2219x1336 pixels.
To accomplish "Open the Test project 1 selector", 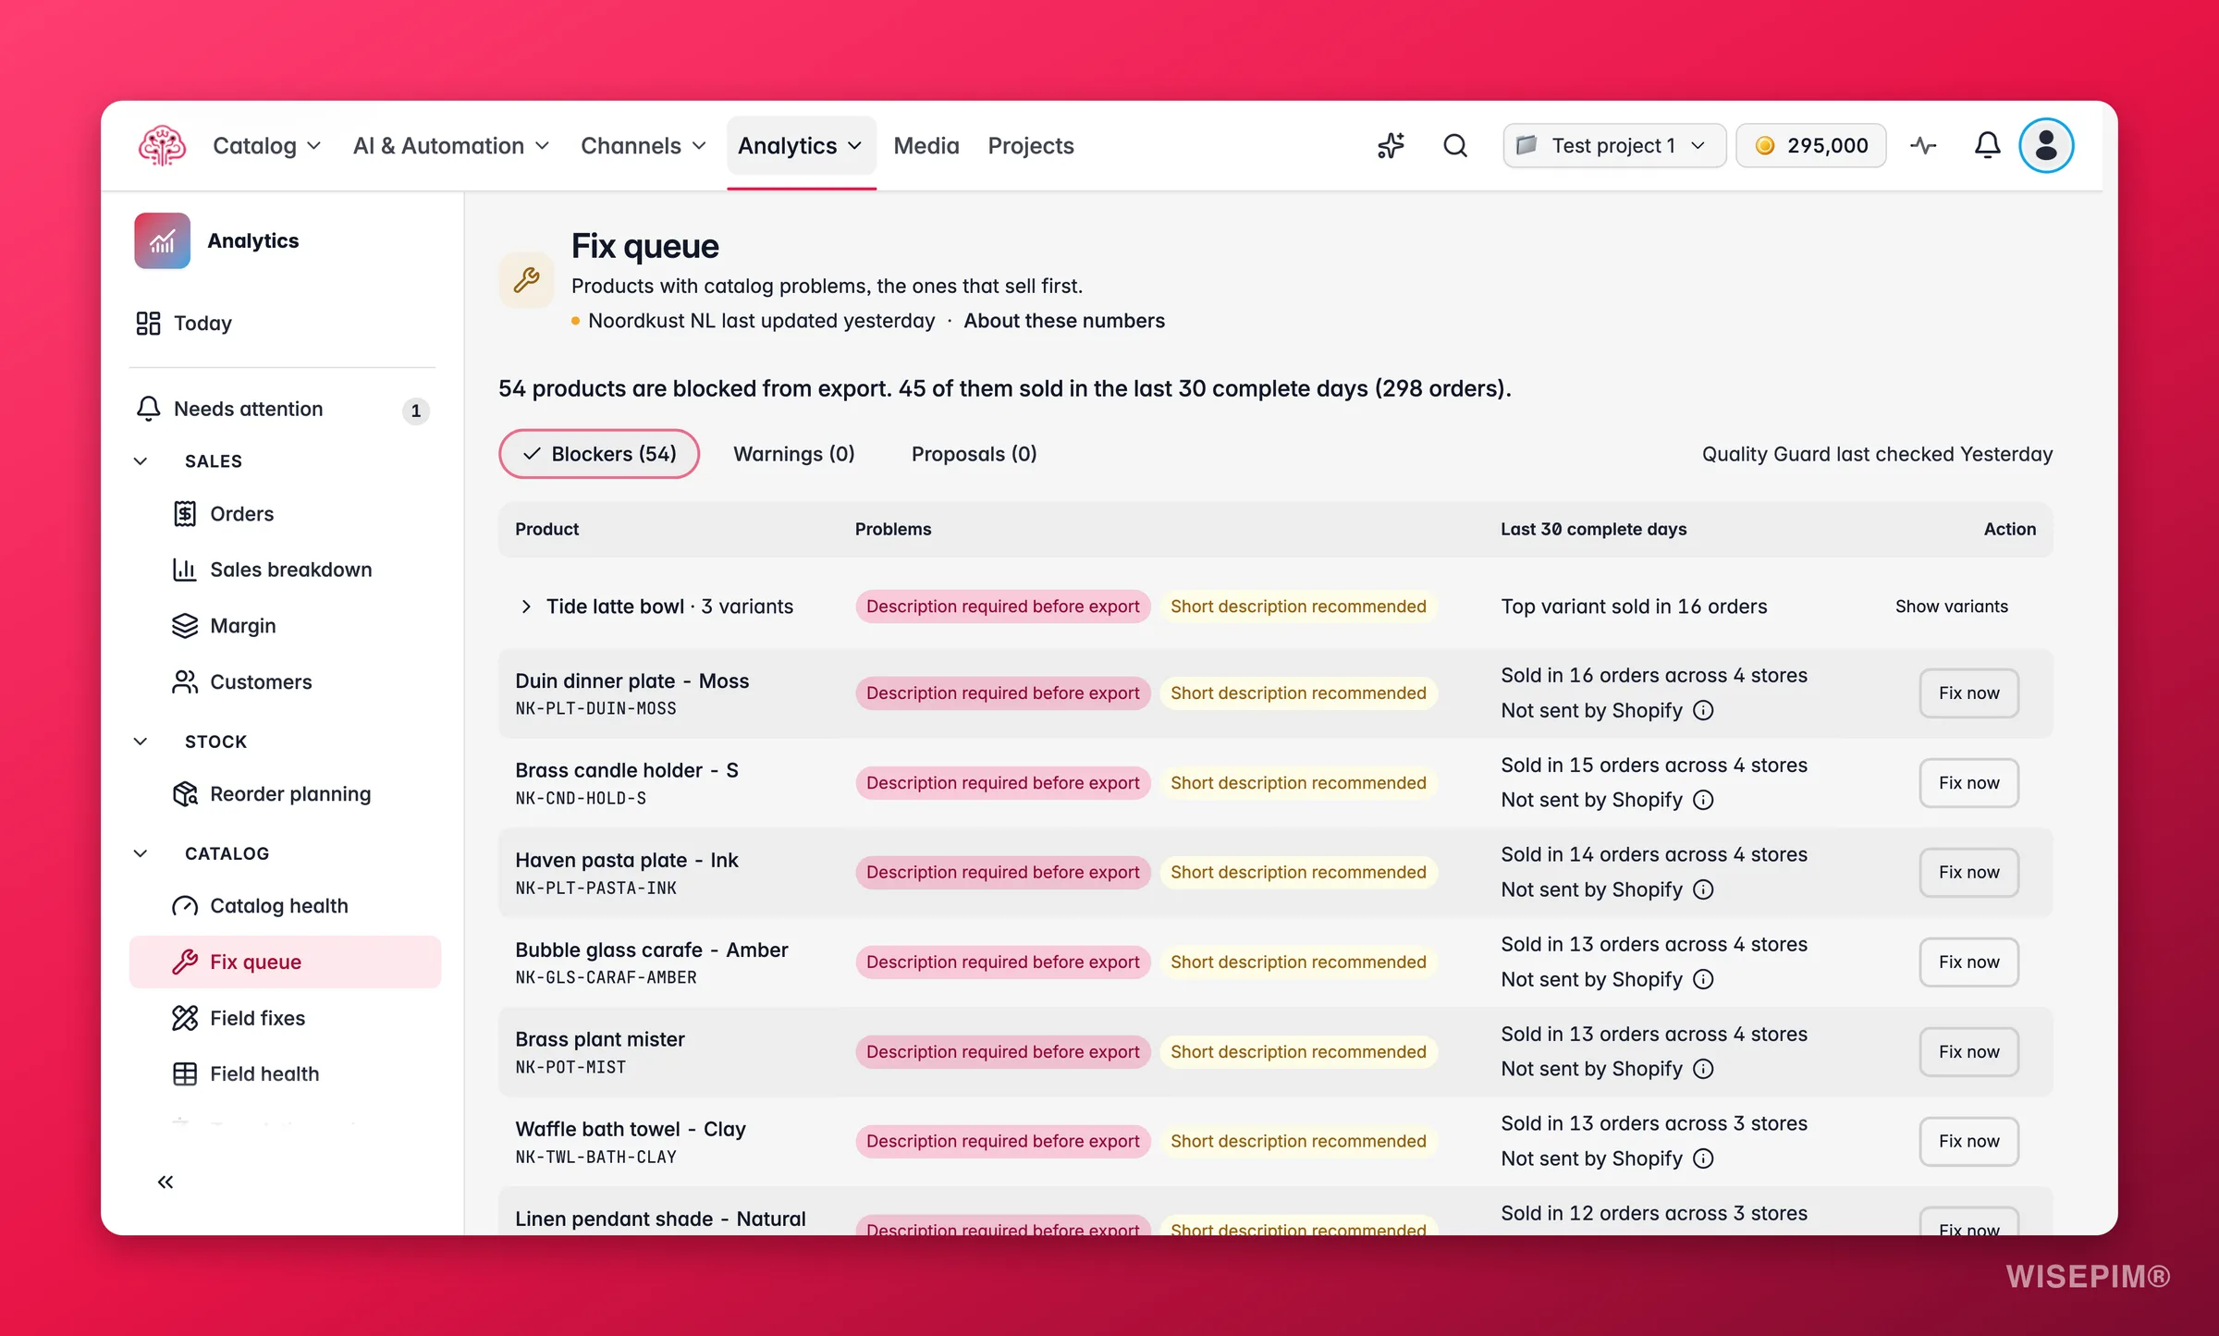I will tap(1614, 145).
